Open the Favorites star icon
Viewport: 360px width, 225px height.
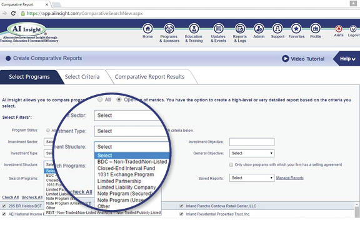[x=296, y=29]
